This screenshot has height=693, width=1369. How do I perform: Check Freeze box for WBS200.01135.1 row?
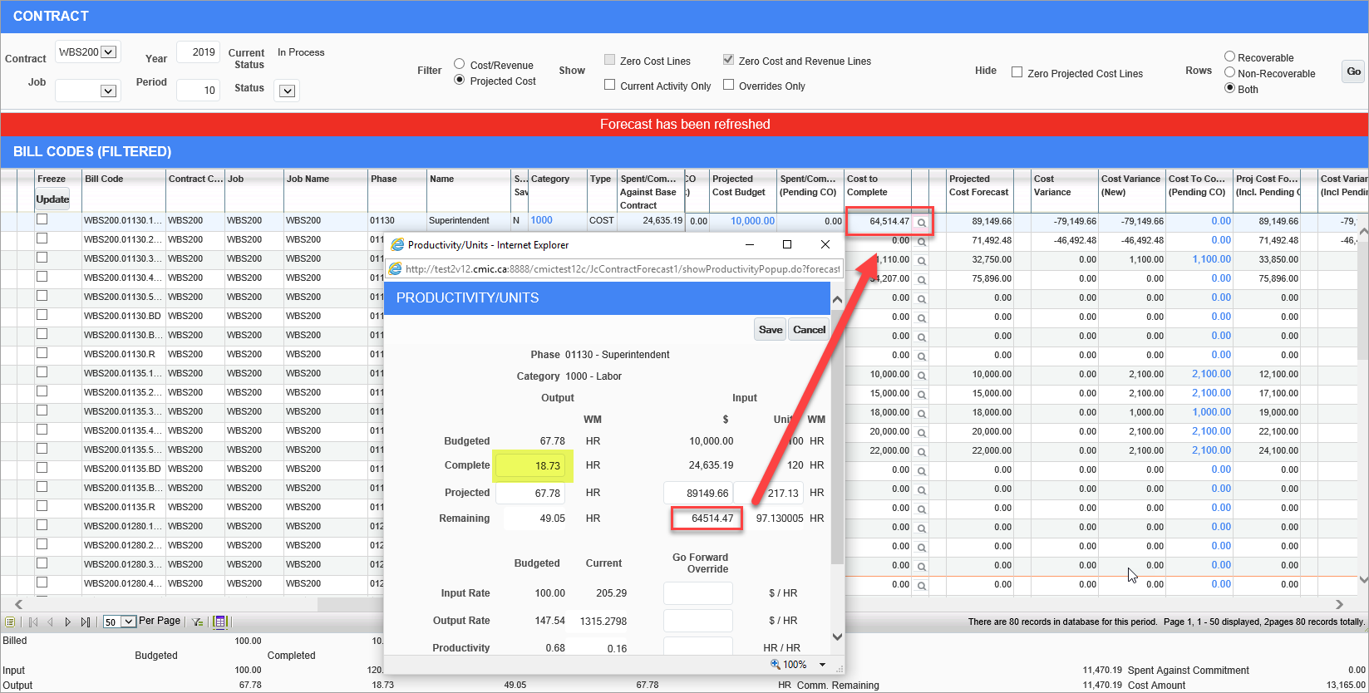(x=42, y=372)
